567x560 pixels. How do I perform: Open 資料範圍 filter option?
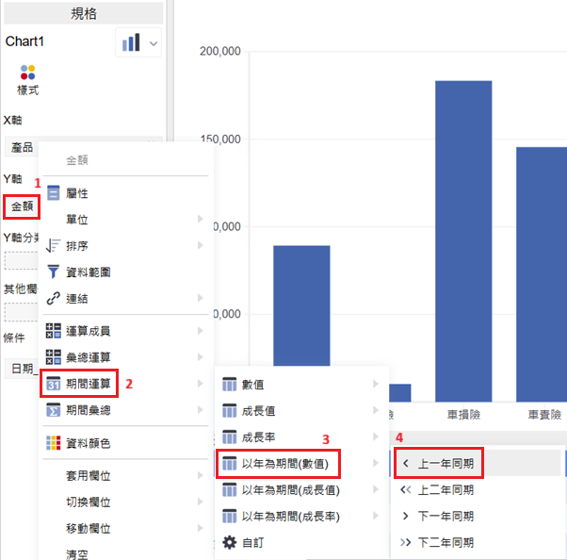(89, 272)
